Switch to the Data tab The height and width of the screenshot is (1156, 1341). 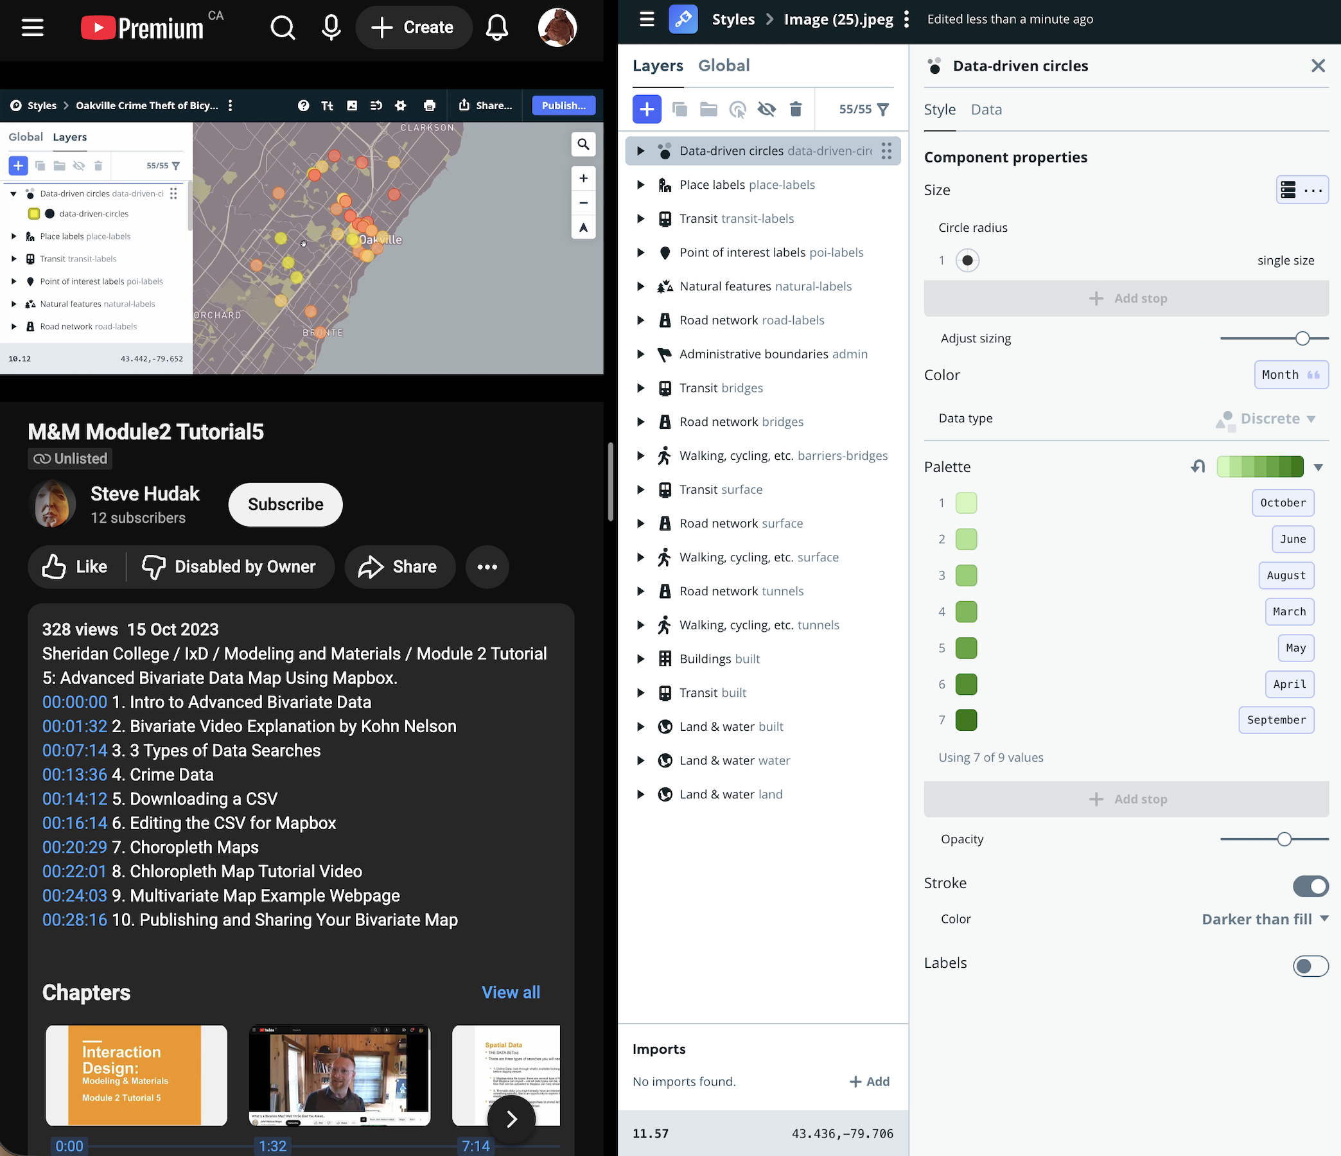point(986,109)
